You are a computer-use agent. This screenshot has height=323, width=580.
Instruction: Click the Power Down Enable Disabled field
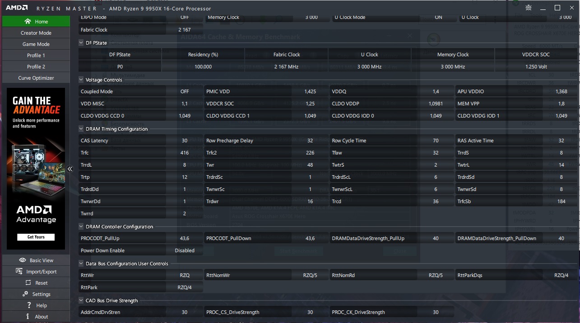tap(140, 250)
